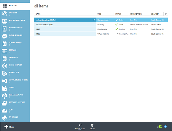Open the Web Sites globe icon
The image size is (172, 131).
click(x=5, y=14)
